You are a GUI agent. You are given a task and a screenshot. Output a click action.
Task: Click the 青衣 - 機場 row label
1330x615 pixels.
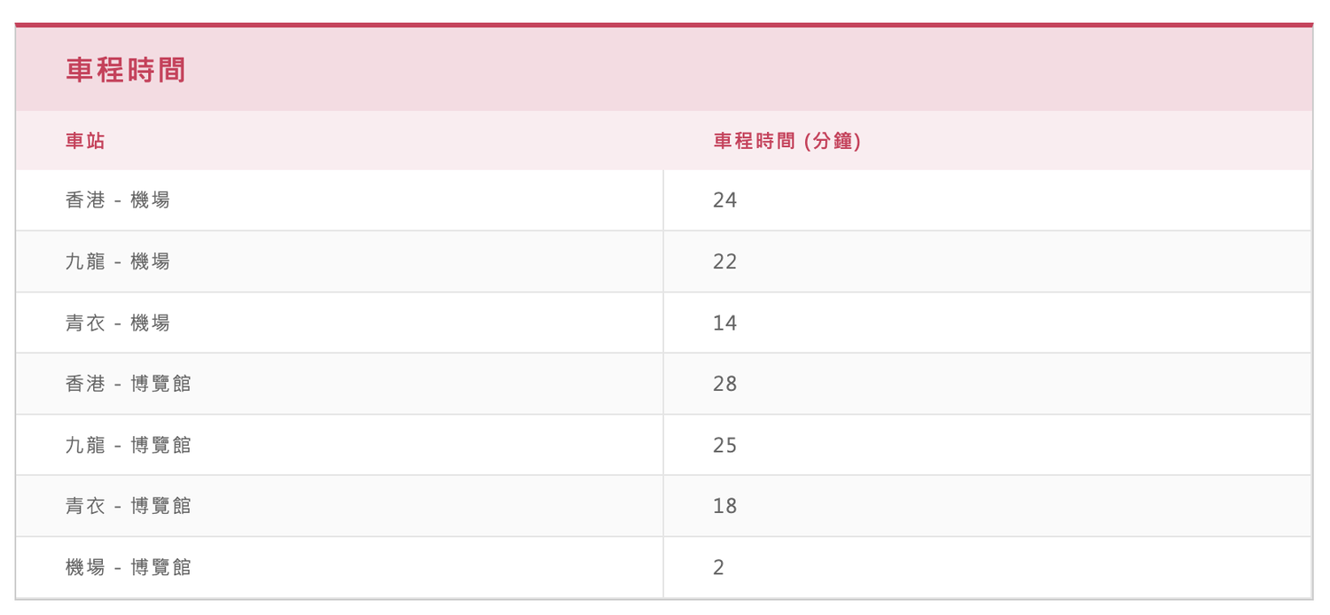pyautogui.click(x=118, y=323)
